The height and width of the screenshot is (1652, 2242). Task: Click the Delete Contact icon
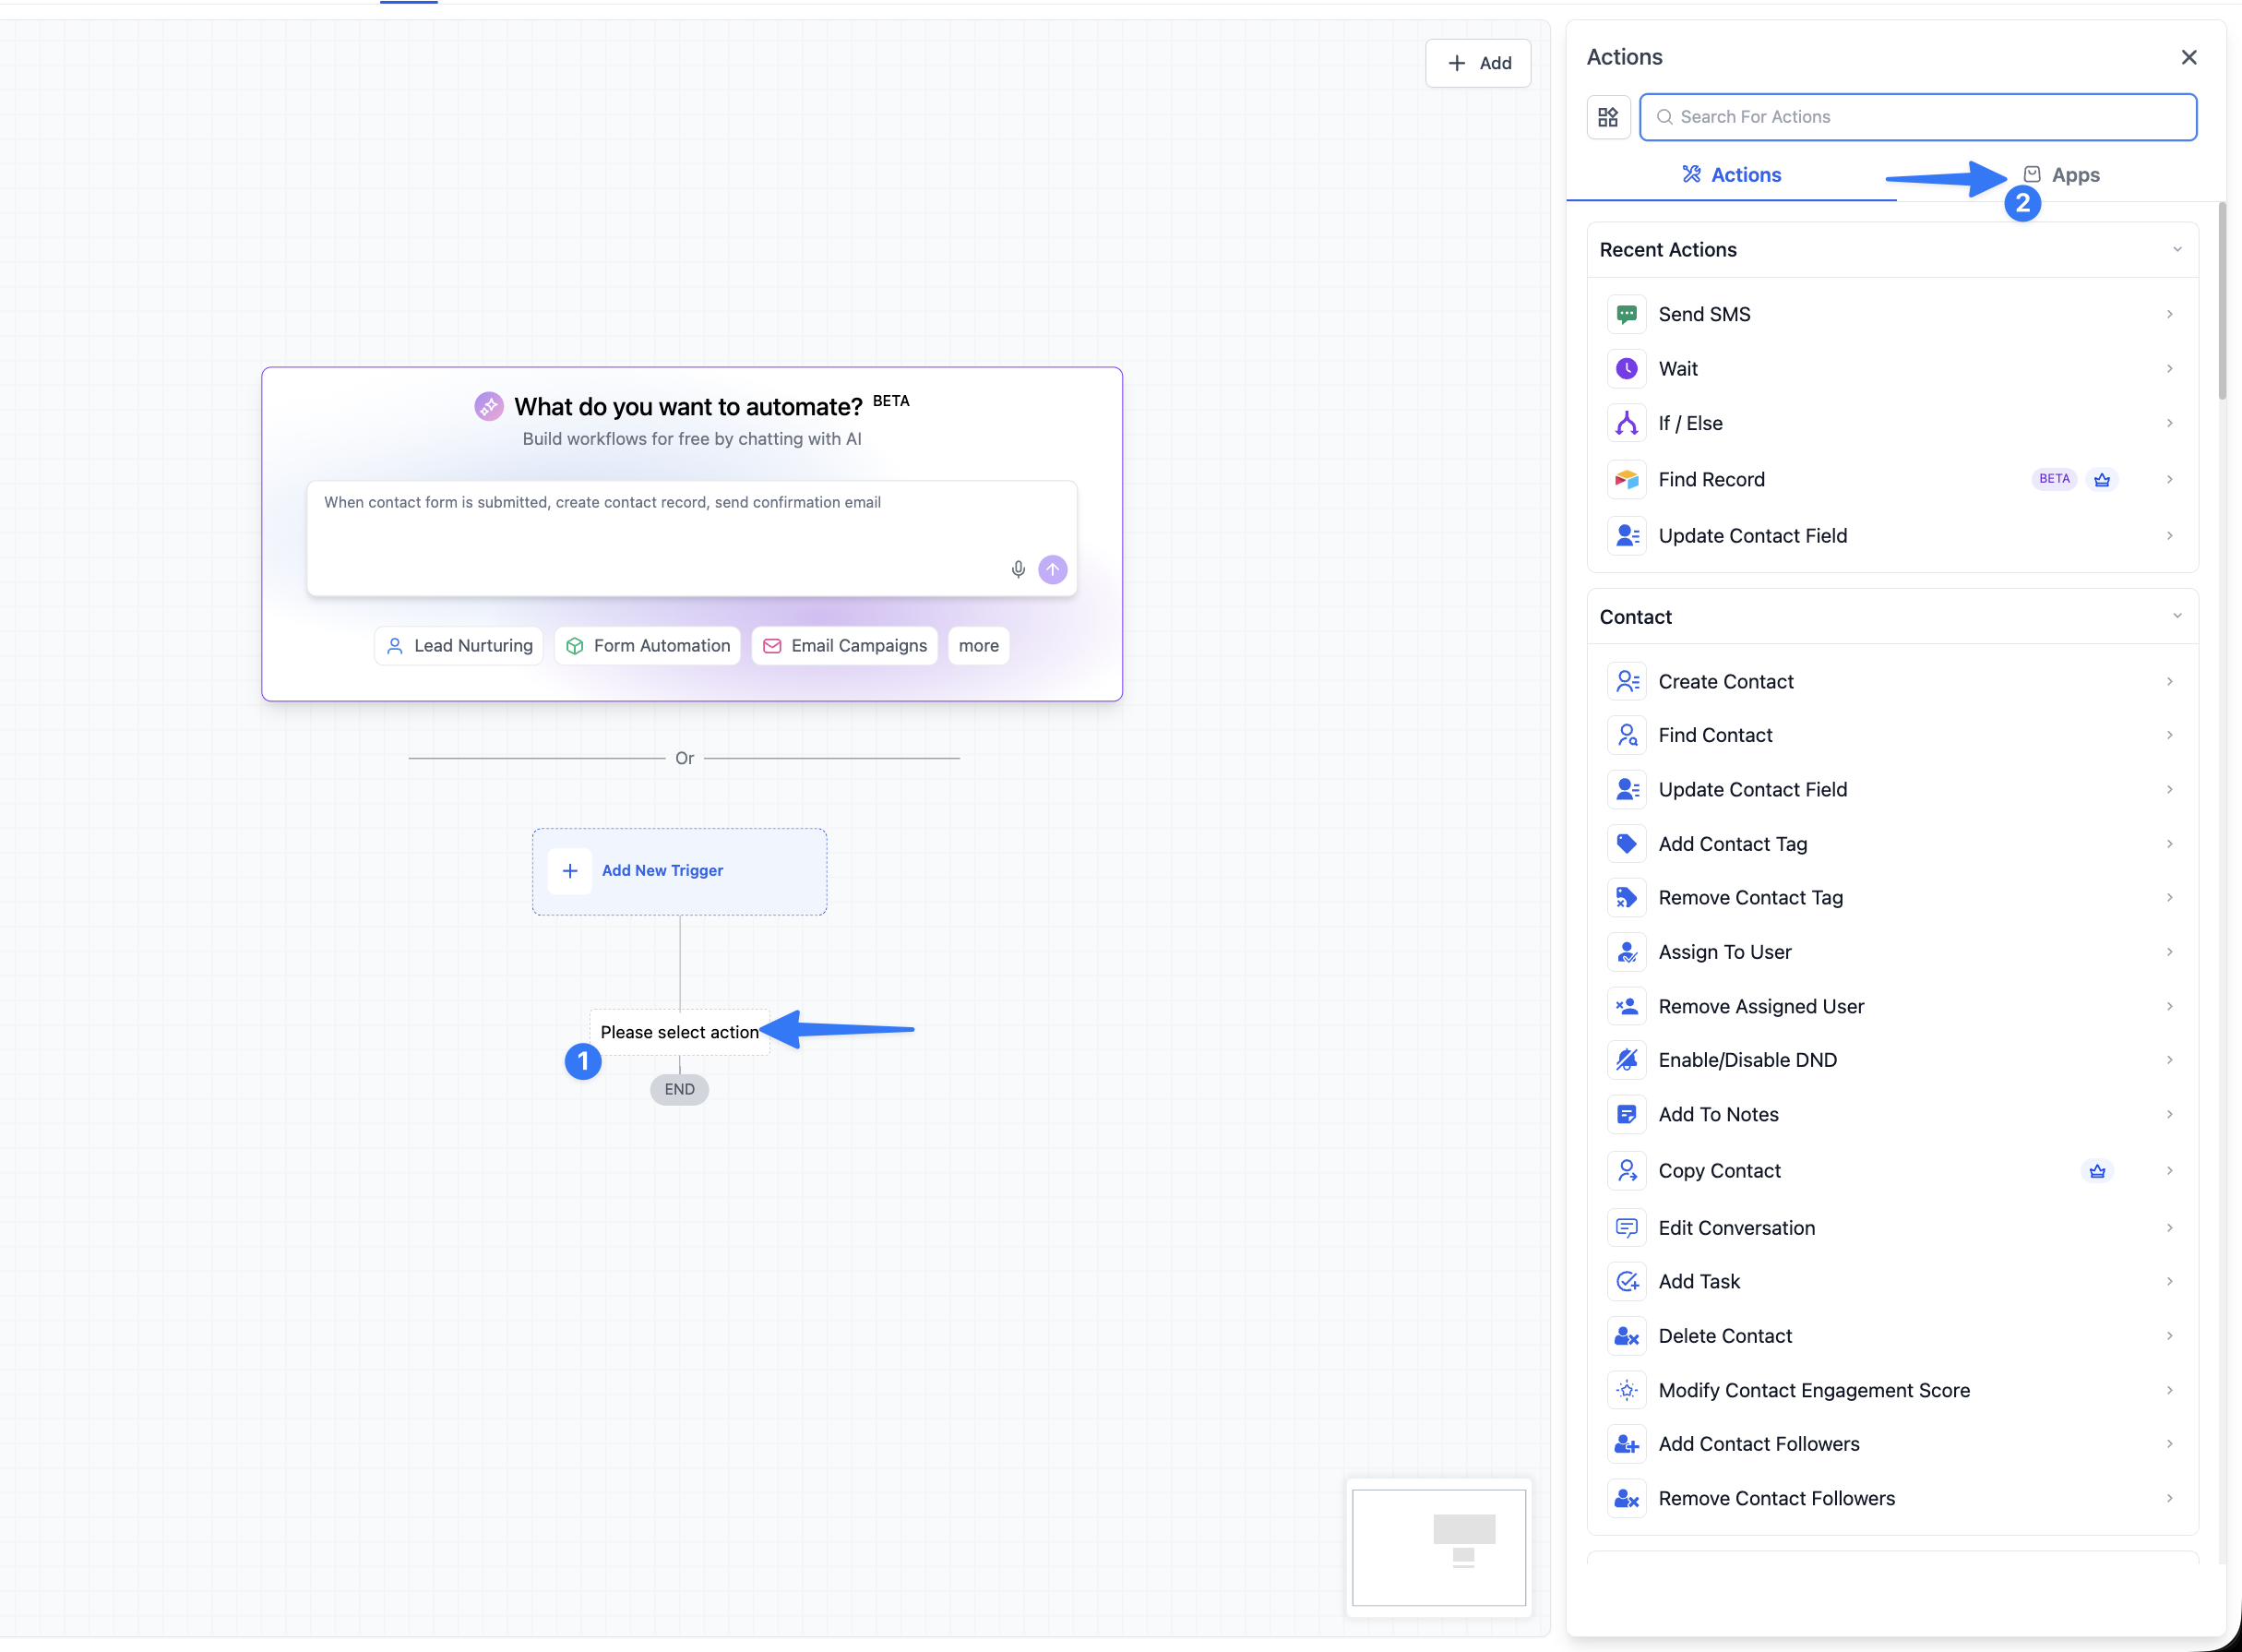pos(1627,1336)
